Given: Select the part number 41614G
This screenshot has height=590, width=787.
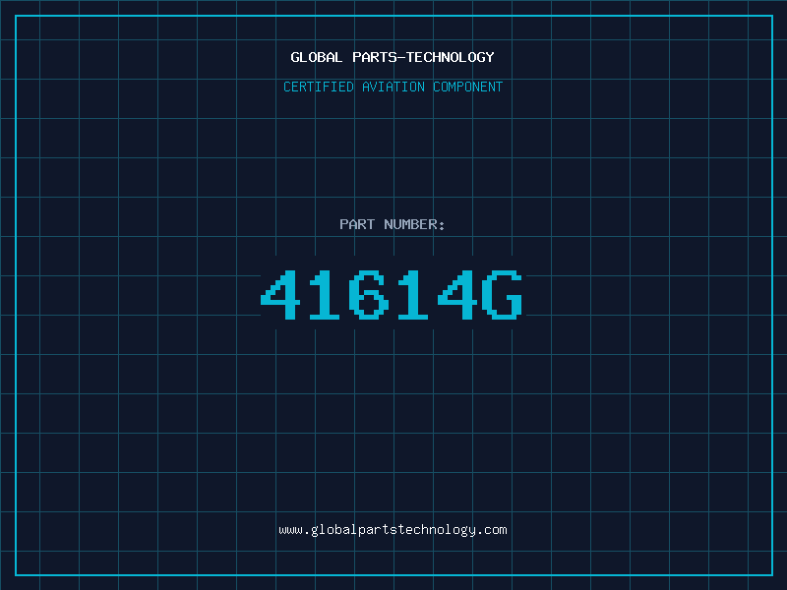Looking at the screenshot, I should tap(392, 294).
